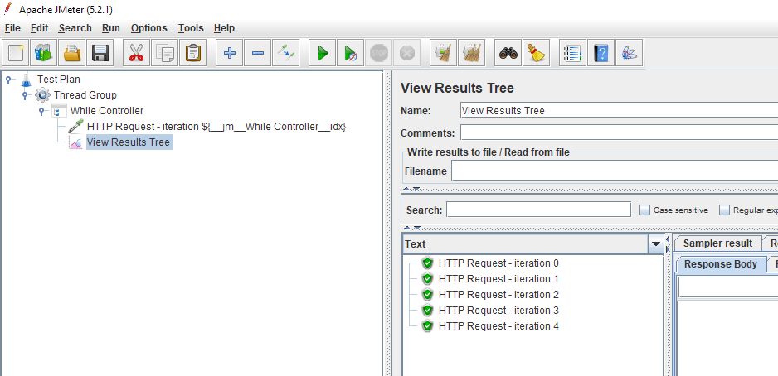Click the Stop test icon
778x376 pixels.
pyautogui.click(x=378, y=52)
